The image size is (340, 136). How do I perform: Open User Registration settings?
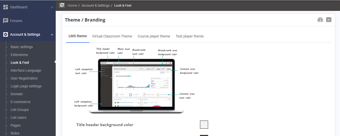pos(24,78)
